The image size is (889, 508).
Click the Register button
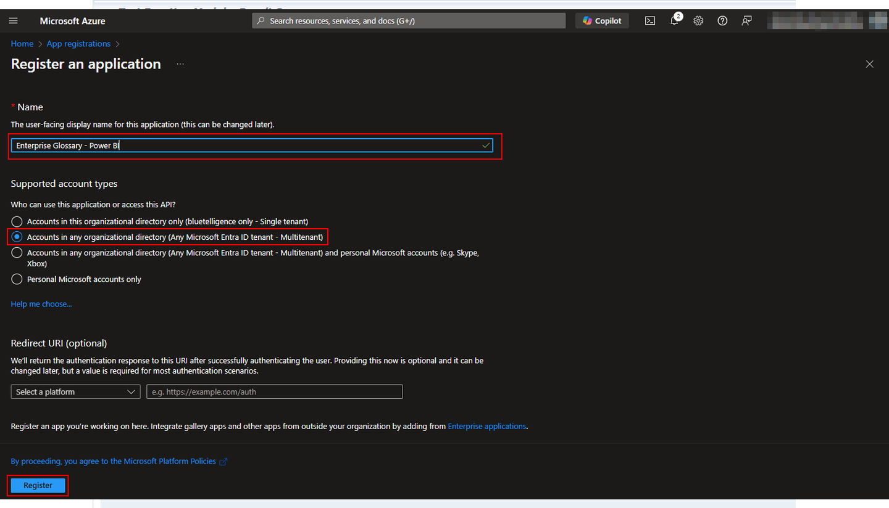(38, 485)
